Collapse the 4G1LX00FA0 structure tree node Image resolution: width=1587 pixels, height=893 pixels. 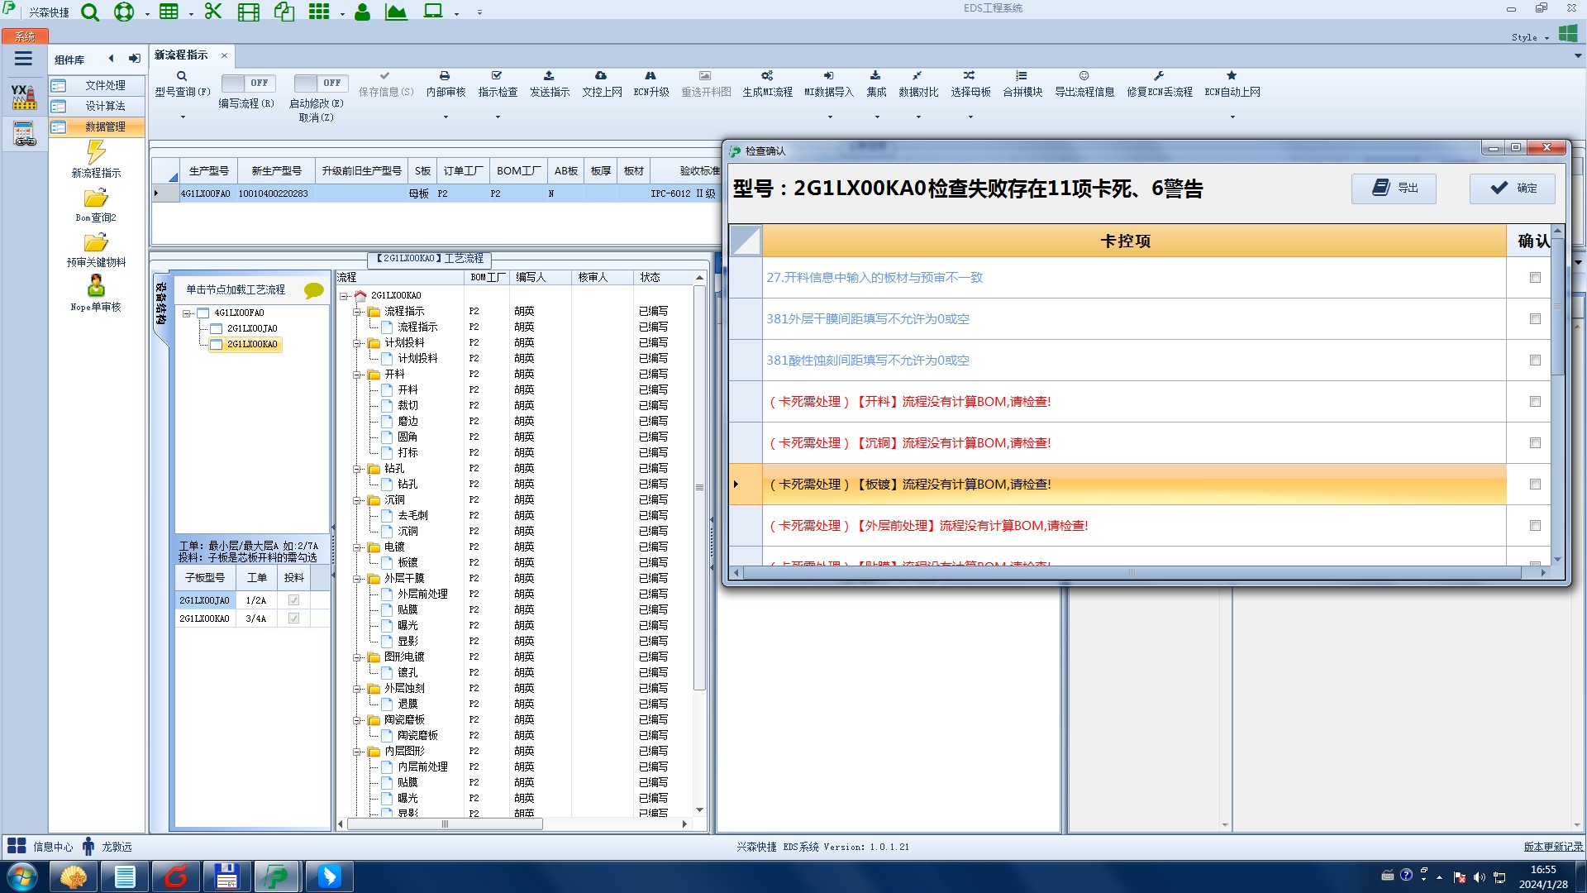point(187,313)
